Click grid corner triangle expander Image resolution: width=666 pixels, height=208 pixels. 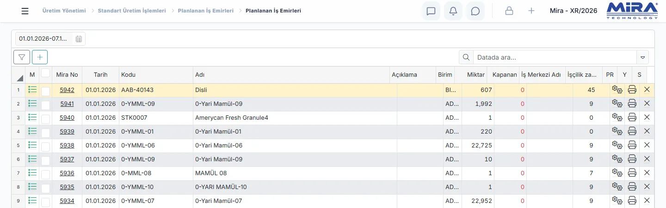click(x=20, y=78)
